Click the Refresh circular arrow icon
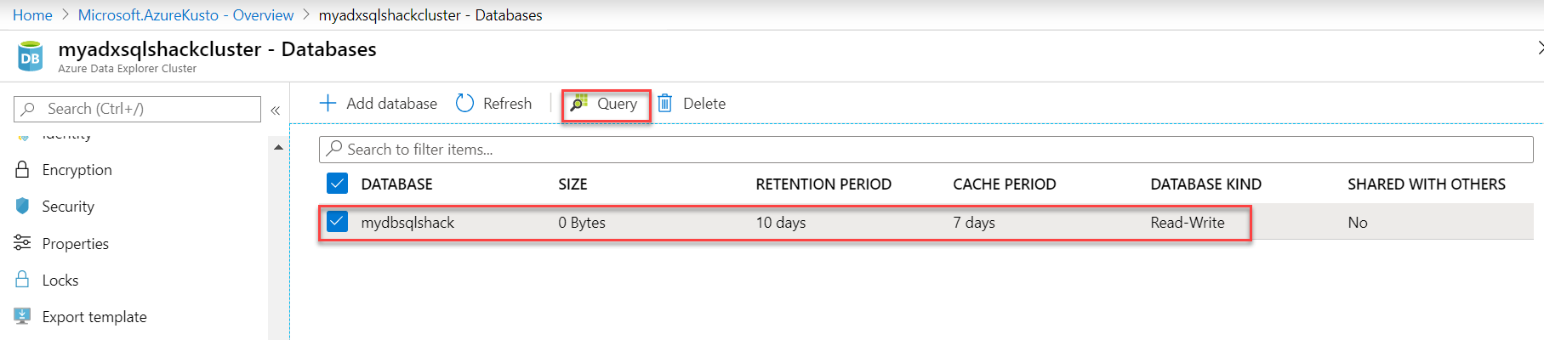 [x=464, y=103]
